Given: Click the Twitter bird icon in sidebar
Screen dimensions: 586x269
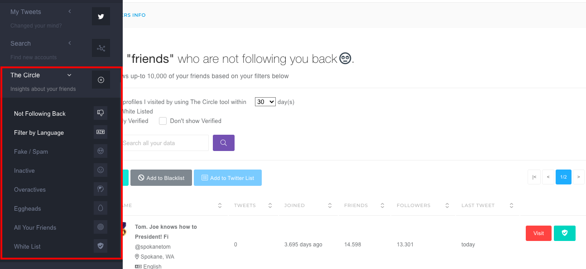Looking at the screenshot, I should click(101, 17).
